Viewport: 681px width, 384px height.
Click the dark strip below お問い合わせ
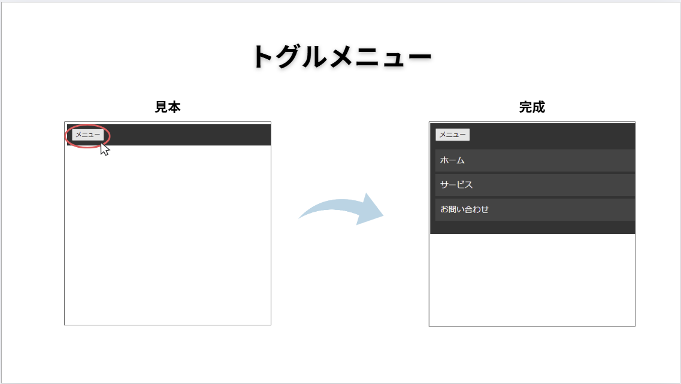pos(532,227)
